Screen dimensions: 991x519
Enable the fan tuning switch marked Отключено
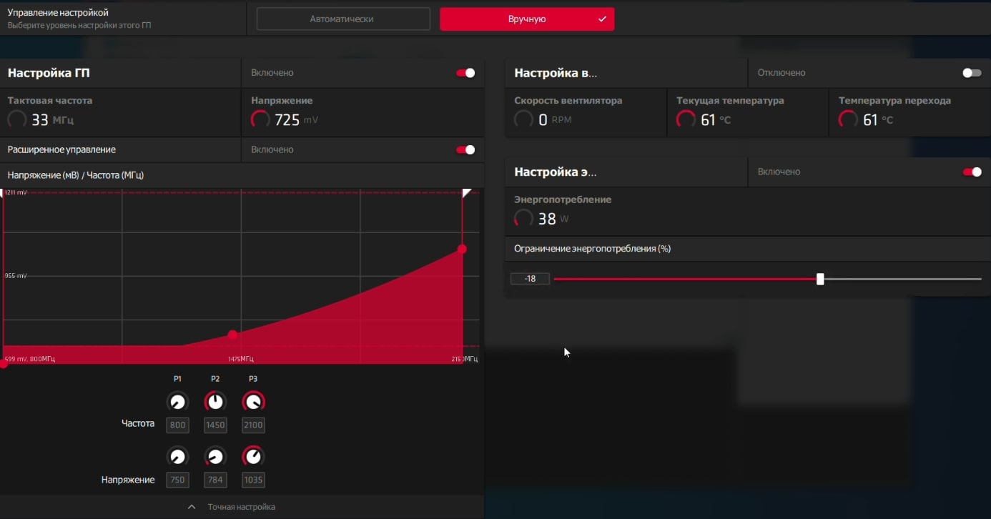click(972, 73)
